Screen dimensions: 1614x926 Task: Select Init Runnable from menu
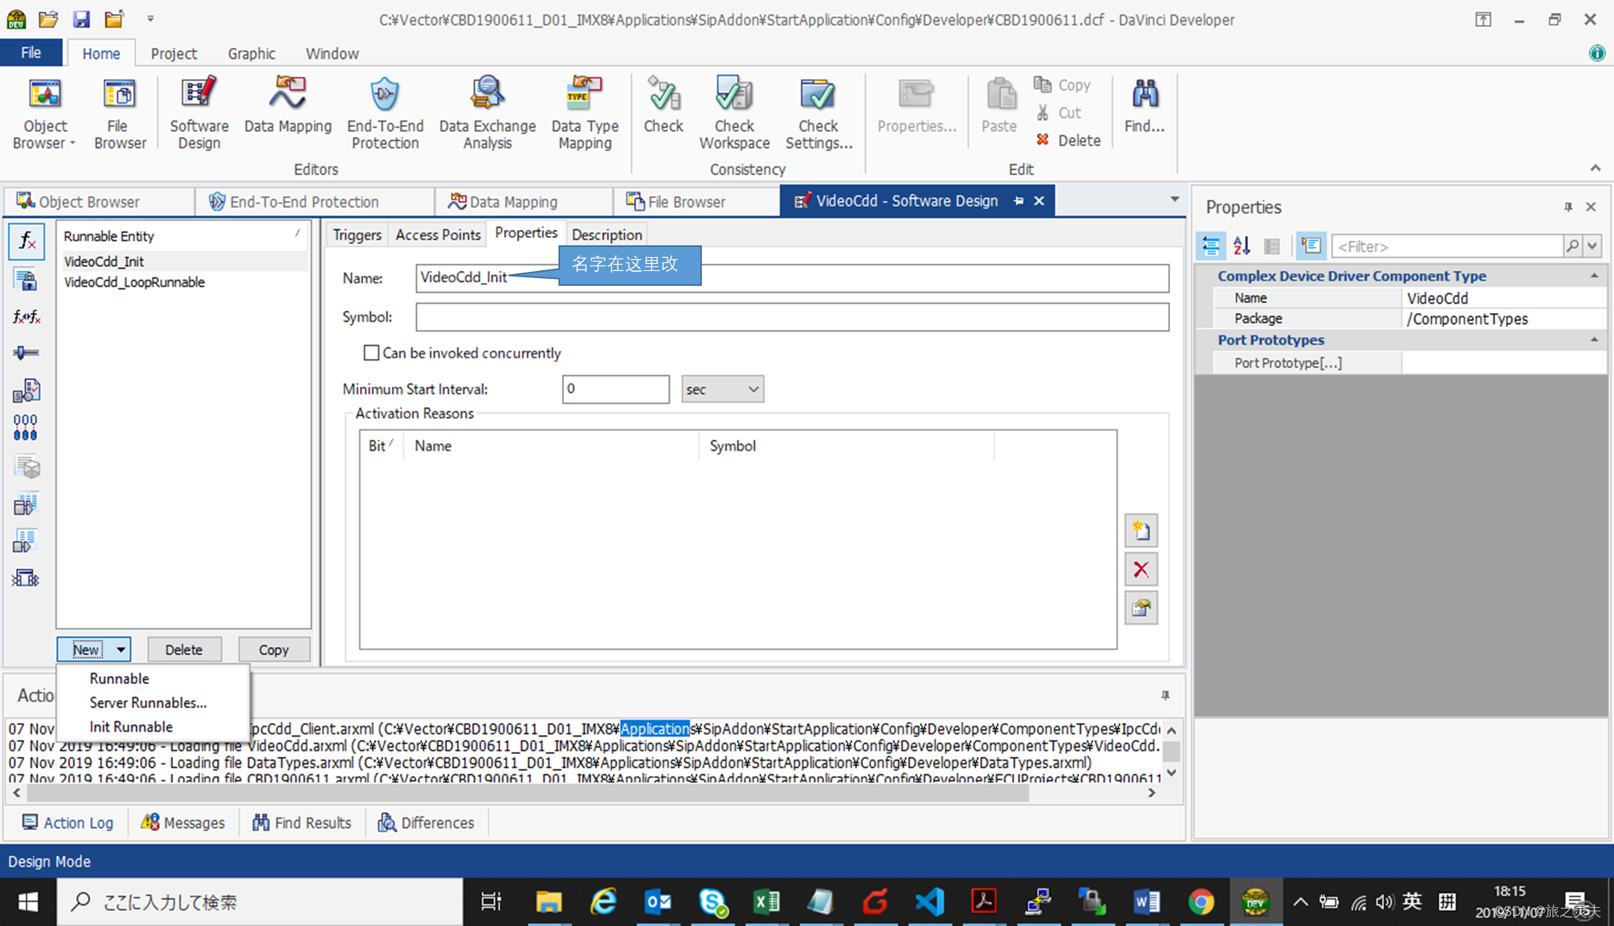click(x=131, y=727)
